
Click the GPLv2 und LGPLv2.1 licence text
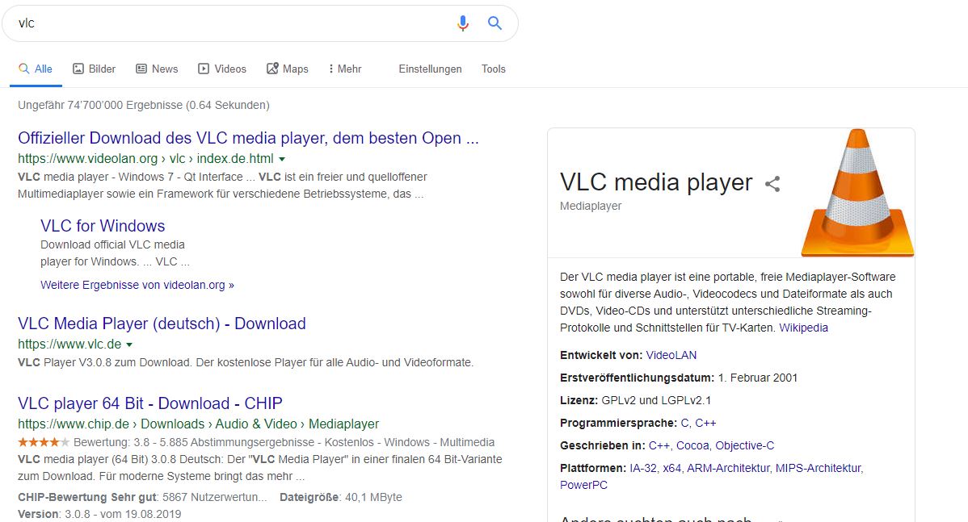tap(656, 401)
